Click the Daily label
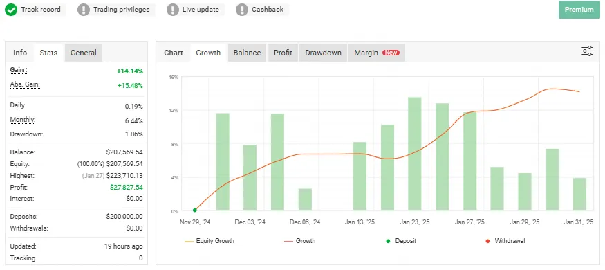 click(17, 105)
